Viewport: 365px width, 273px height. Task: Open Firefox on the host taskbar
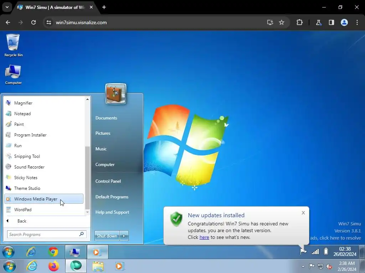click(x=53, y=266)
